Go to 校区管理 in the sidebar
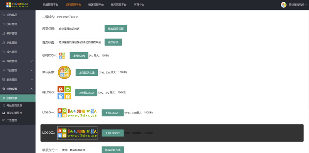Screen dimensions: 309x153 pyautogui.click(x=18, y=24)
